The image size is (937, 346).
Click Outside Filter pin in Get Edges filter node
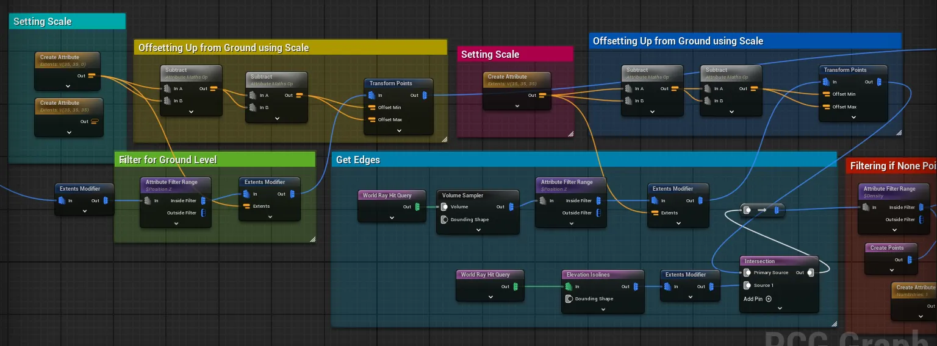598,213
